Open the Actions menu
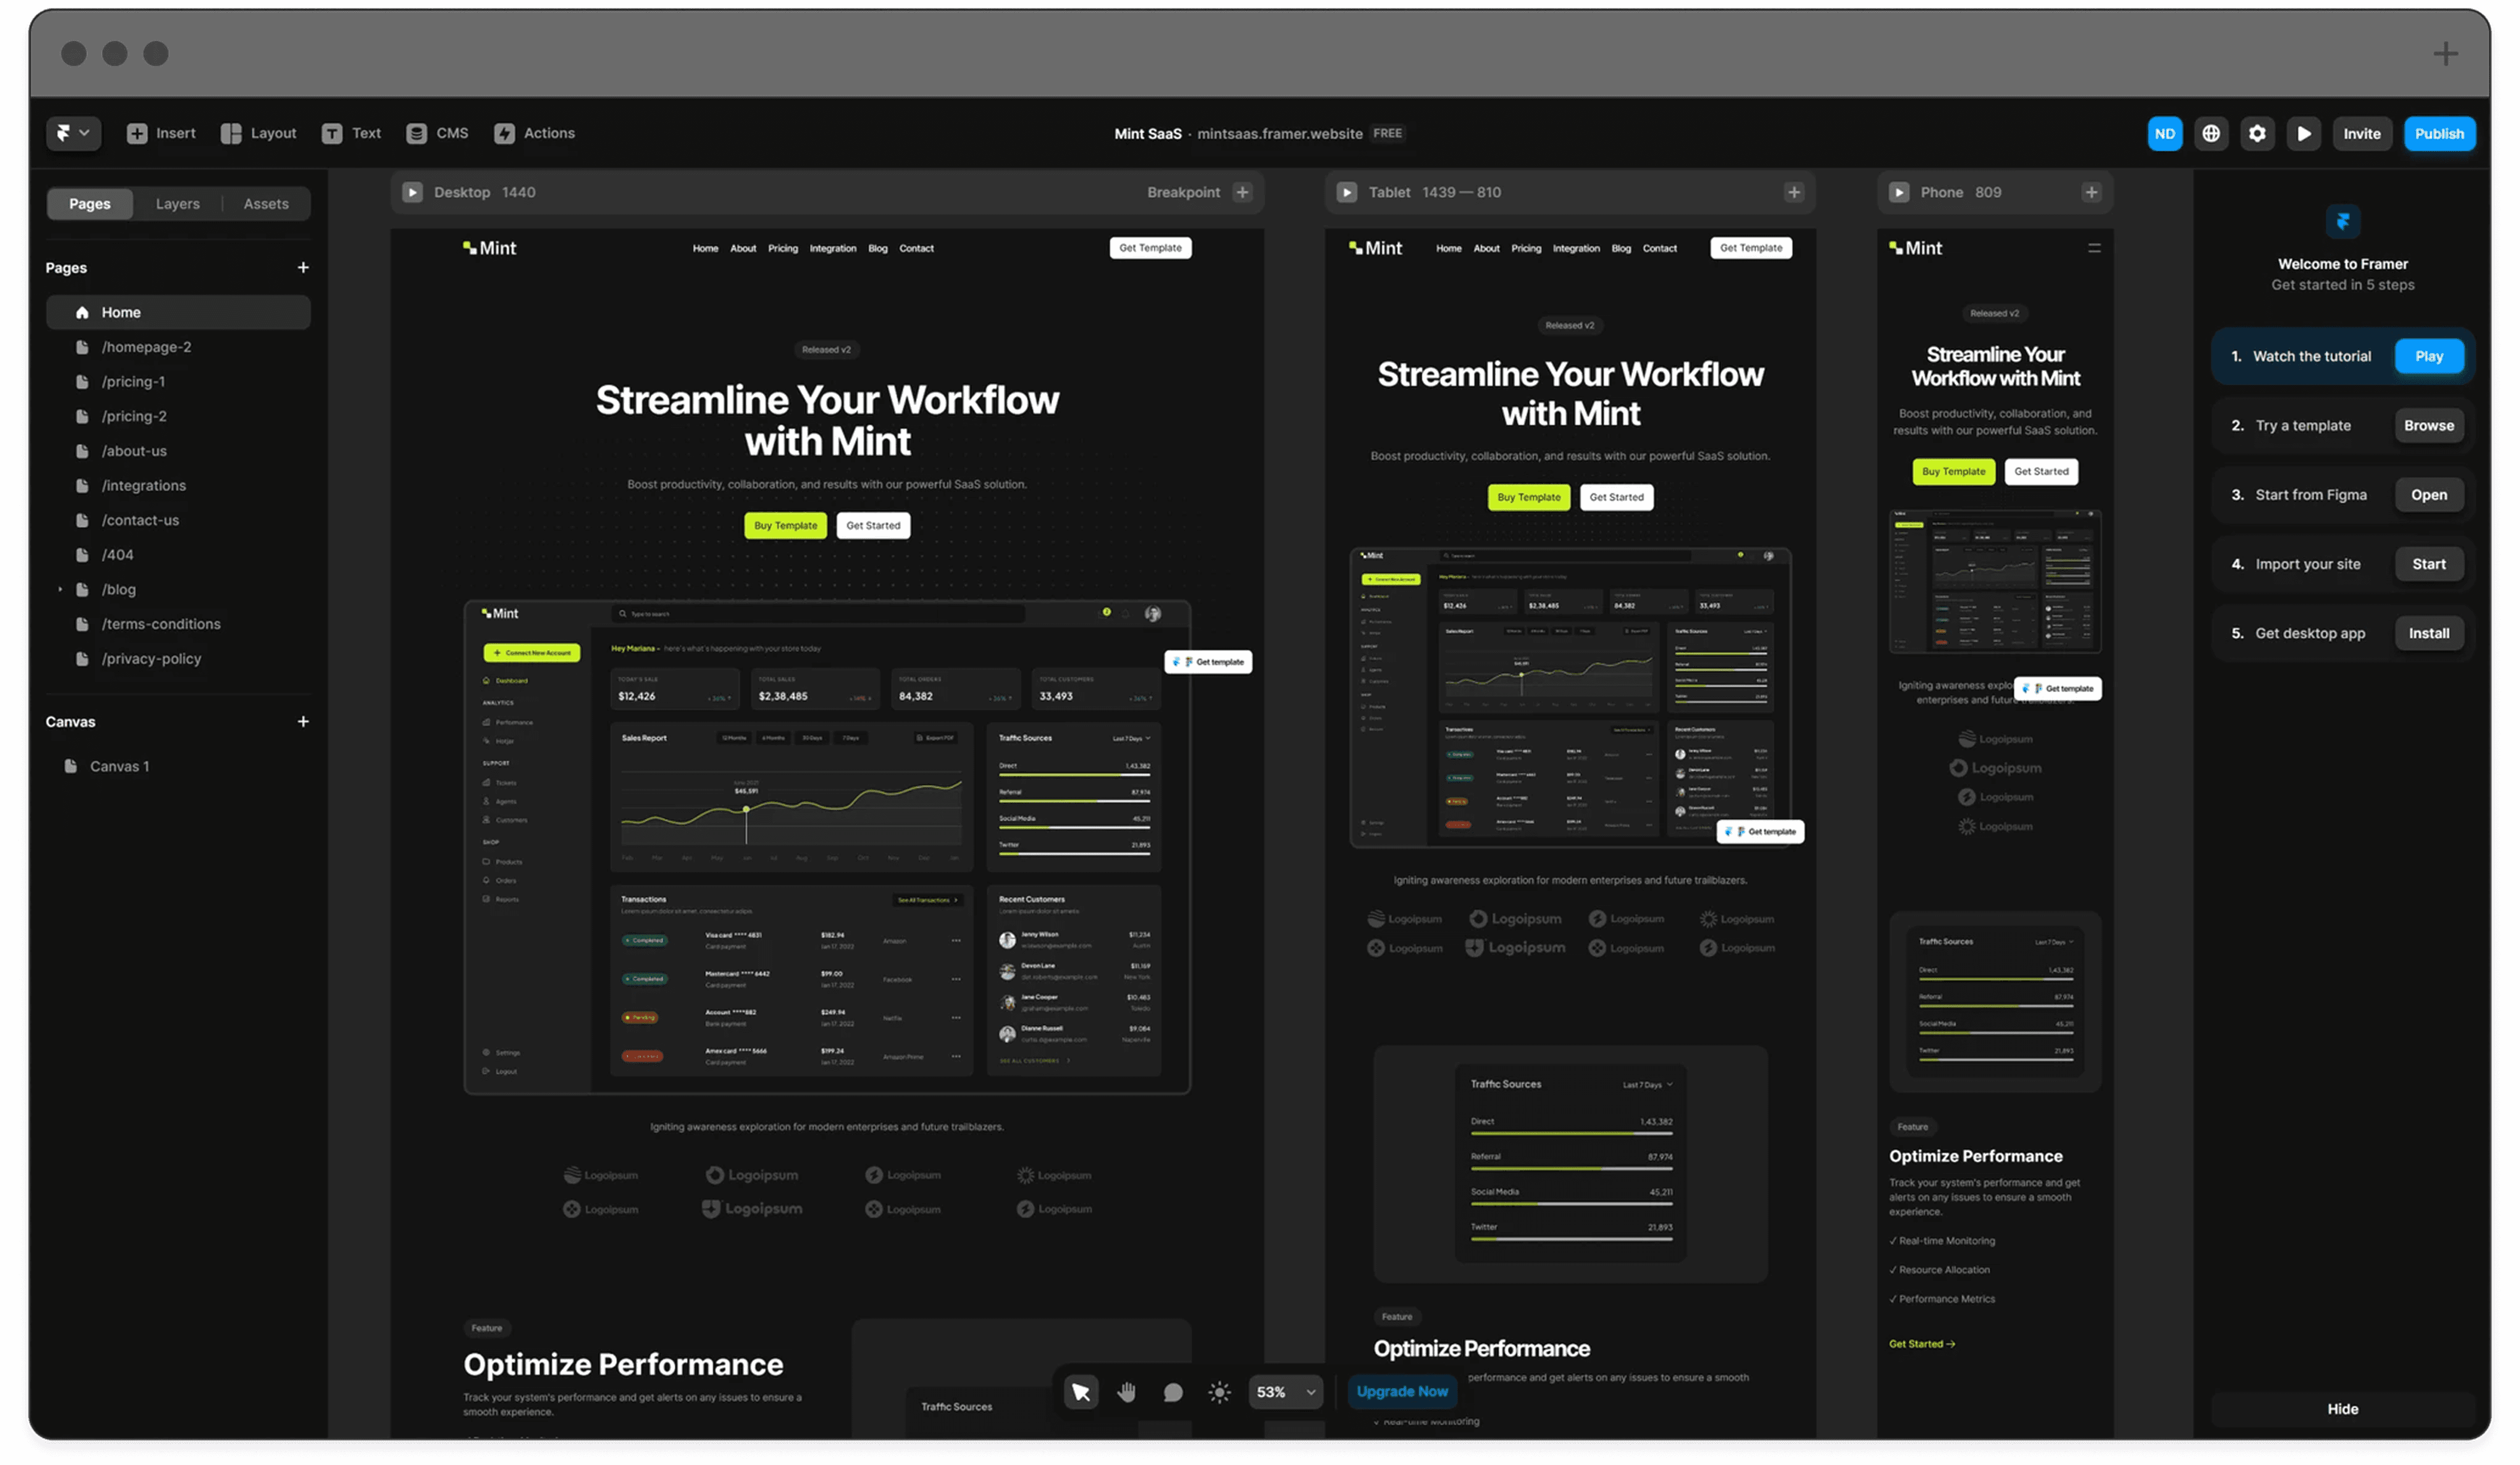 [534, 133]
